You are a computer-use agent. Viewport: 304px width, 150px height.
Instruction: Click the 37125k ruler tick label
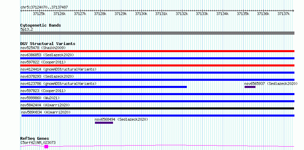pyautogui.click(x=39, y=14)
